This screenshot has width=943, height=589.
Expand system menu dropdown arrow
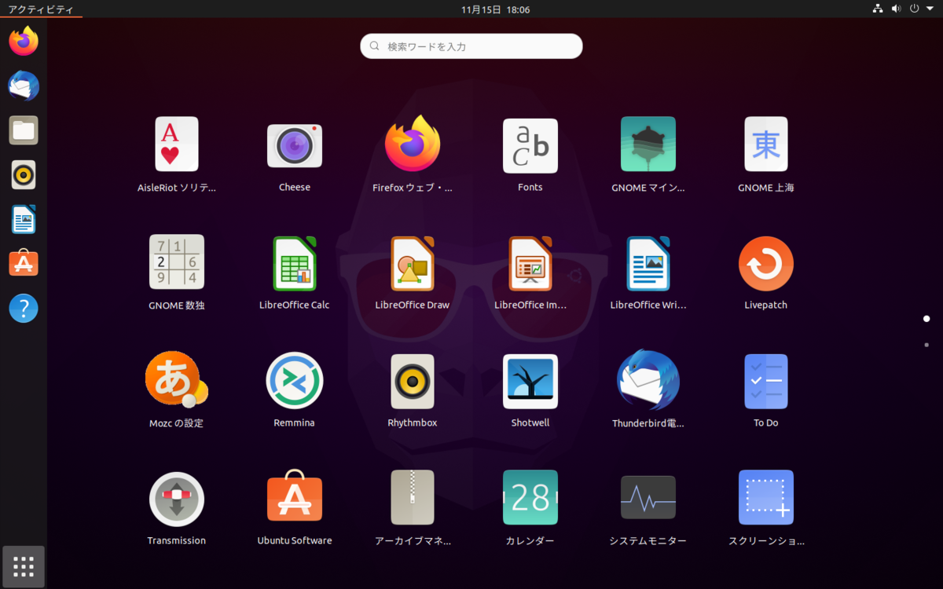(x=930, y=9)
